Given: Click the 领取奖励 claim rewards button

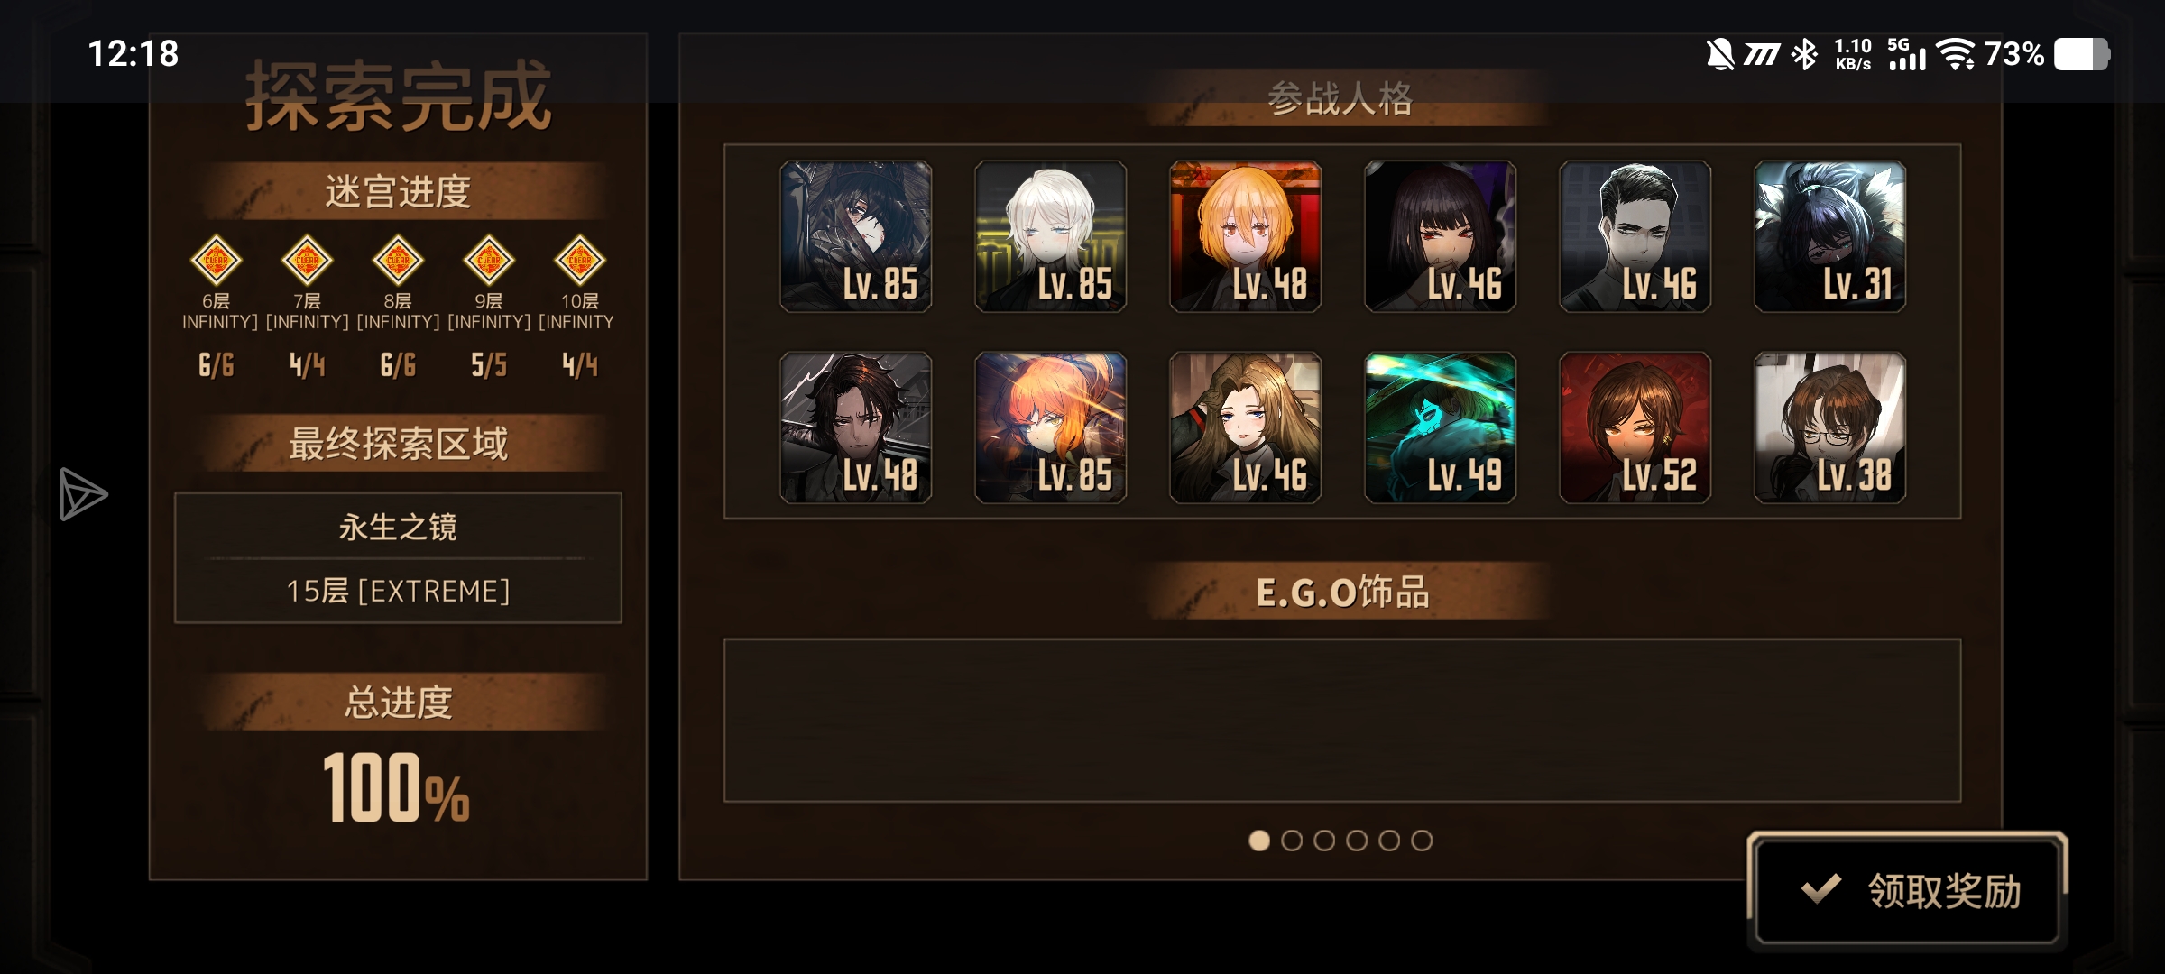Looking at the screenshot, I should [x=1907, y=890].
